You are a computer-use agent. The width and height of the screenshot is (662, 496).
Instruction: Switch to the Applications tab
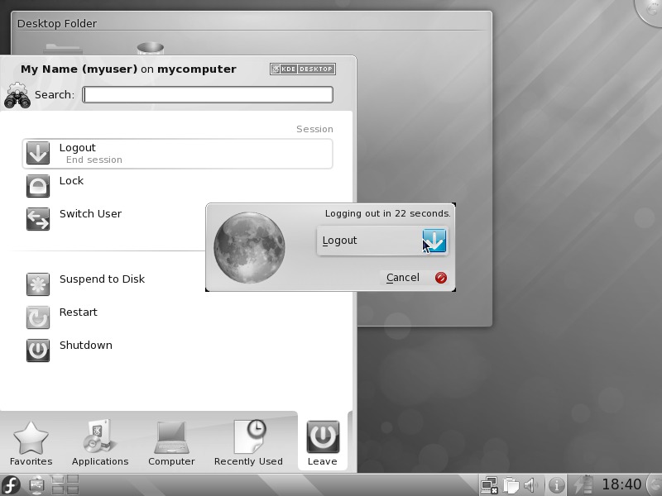[100, 443]
